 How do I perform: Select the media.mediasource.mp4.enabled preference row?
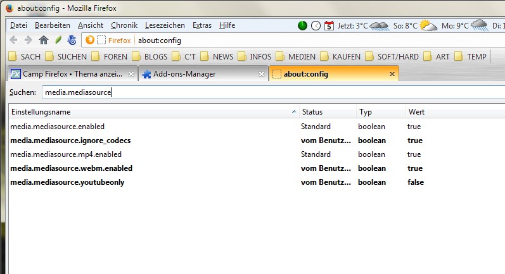pos(257,154)
